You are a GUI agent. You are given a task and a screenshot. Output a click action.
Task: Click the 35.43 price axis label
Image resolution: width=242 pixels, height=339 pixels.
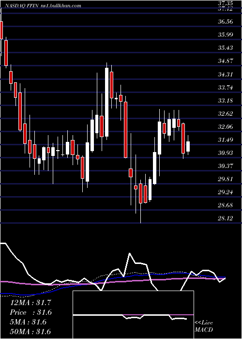click(x=226, y=47)
